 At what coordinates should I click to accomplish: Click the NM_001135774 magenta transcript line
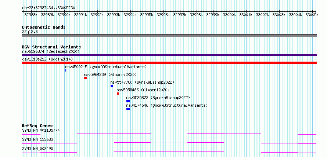[x=169, y=134]
